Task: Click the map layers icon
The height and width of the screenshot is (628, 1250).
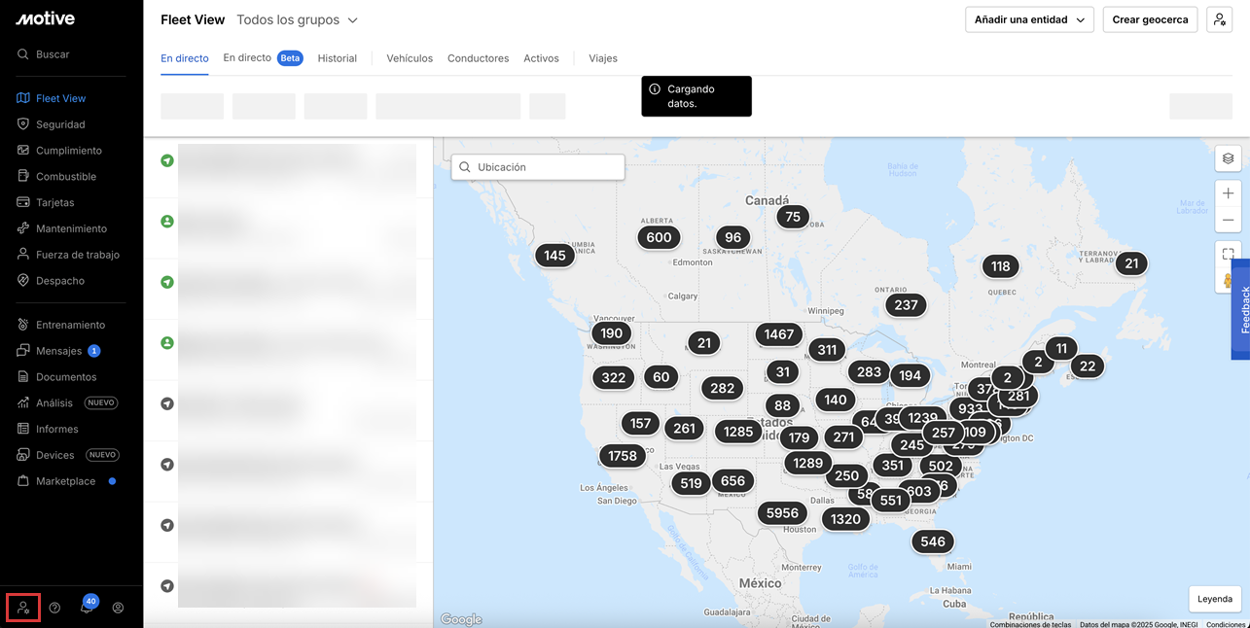Action: point(1228,158)
